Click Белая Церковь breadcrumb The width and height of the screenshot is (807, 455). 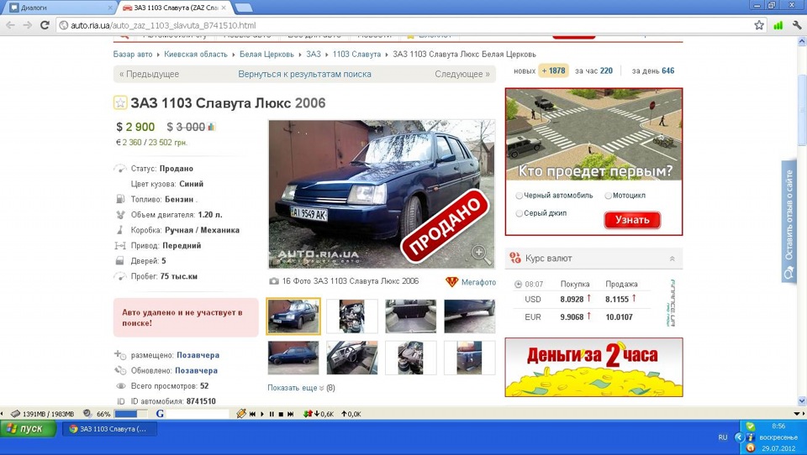266,54
